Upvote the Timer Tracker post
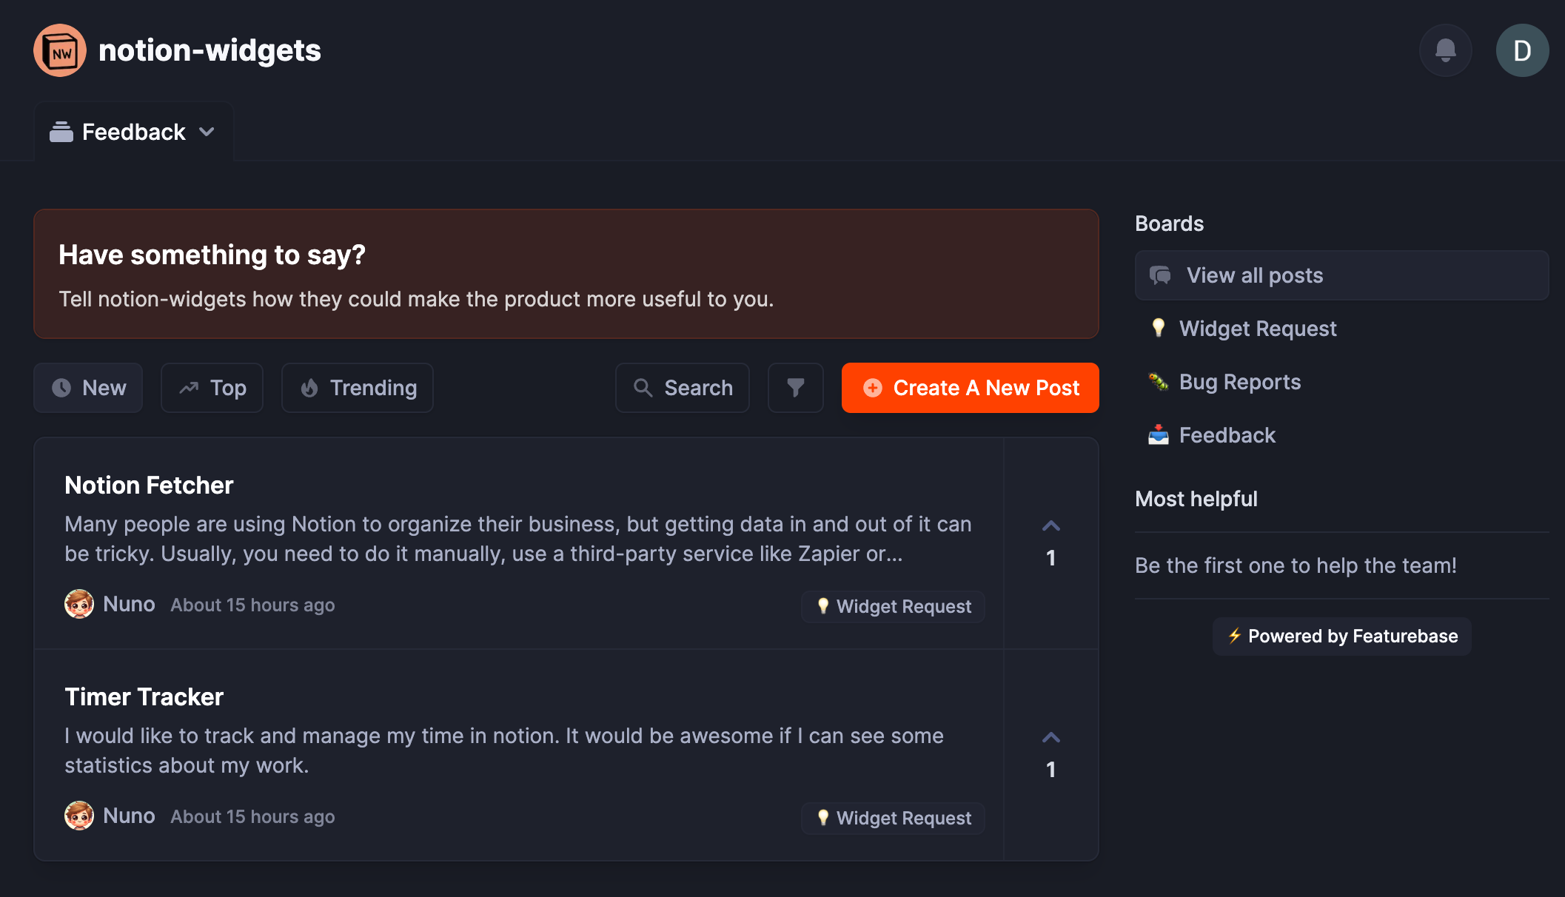This screenshot has width=1565, height=897. coord(1051,738)
